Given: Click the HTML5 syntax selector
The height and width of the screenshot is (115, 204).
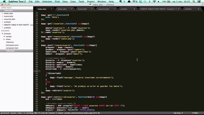Looking at the screenshot, I should (x=195, y=113).
